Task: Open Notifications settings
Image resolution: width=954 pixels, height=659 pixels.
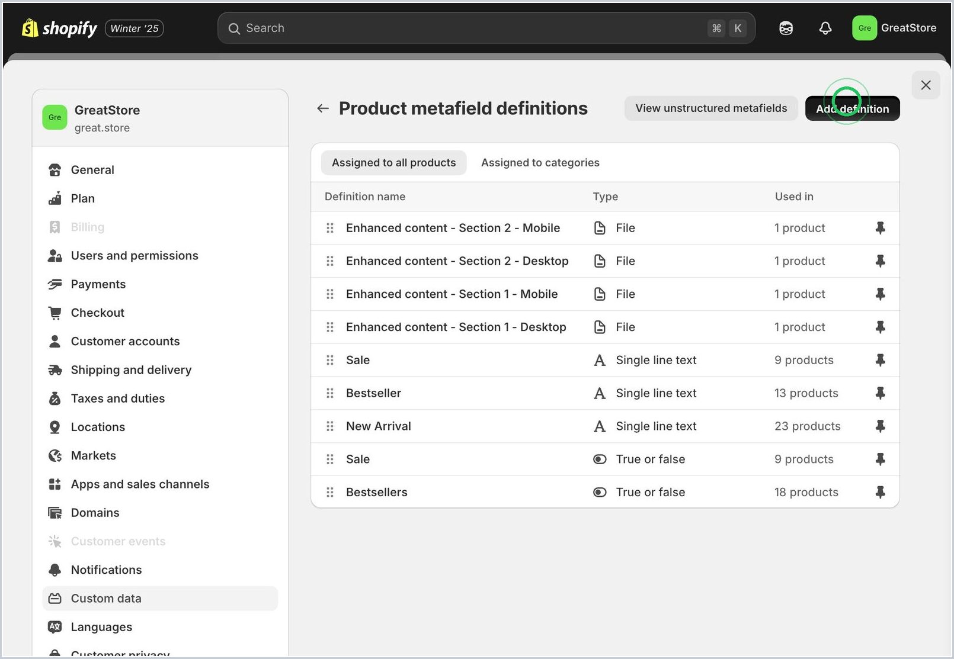Action: tap(160, 570)
